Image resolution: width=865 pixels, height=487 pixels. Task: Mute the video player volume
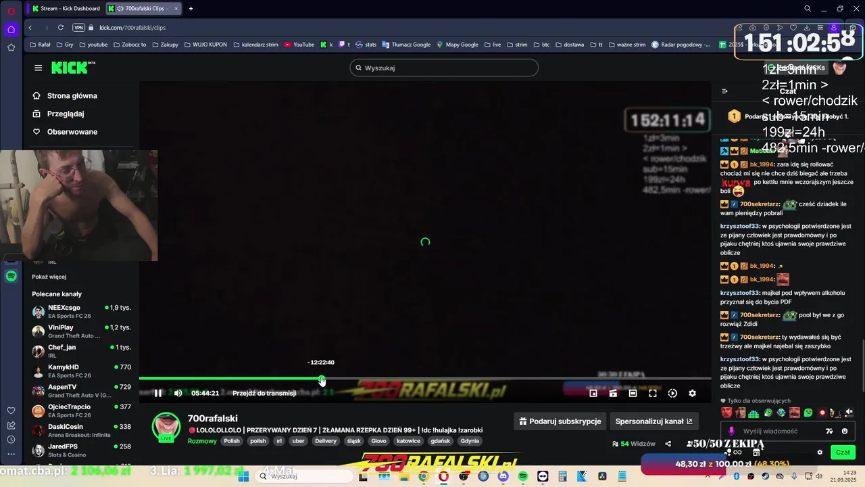(178, 393)
